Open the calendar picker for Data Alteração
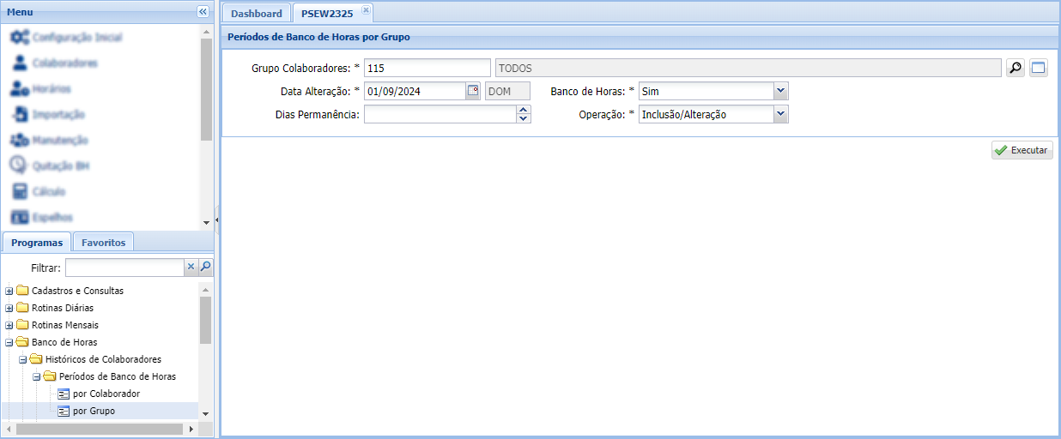The height and width of the screenshot is (439, 1061). pyautogui.click(x=472, y=92)
